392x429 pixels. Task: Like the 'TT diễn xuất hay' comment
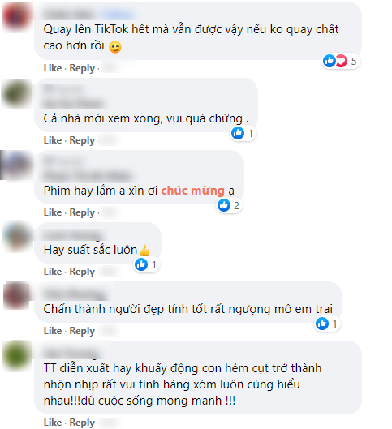[53, 423]
